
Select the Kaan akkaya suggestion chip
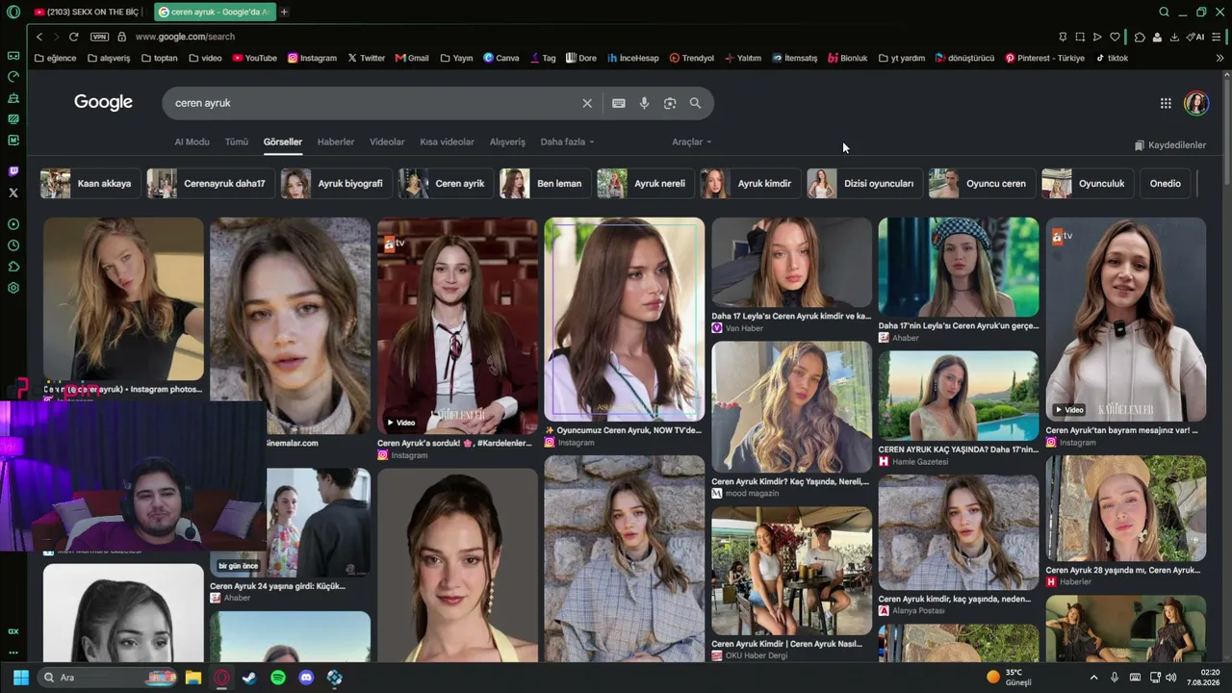[x=90, y=183]
